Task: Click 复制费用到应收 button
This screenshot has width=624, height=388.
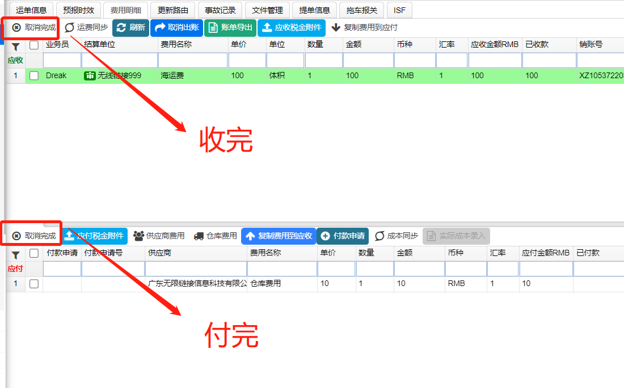Action: point(279,236)
